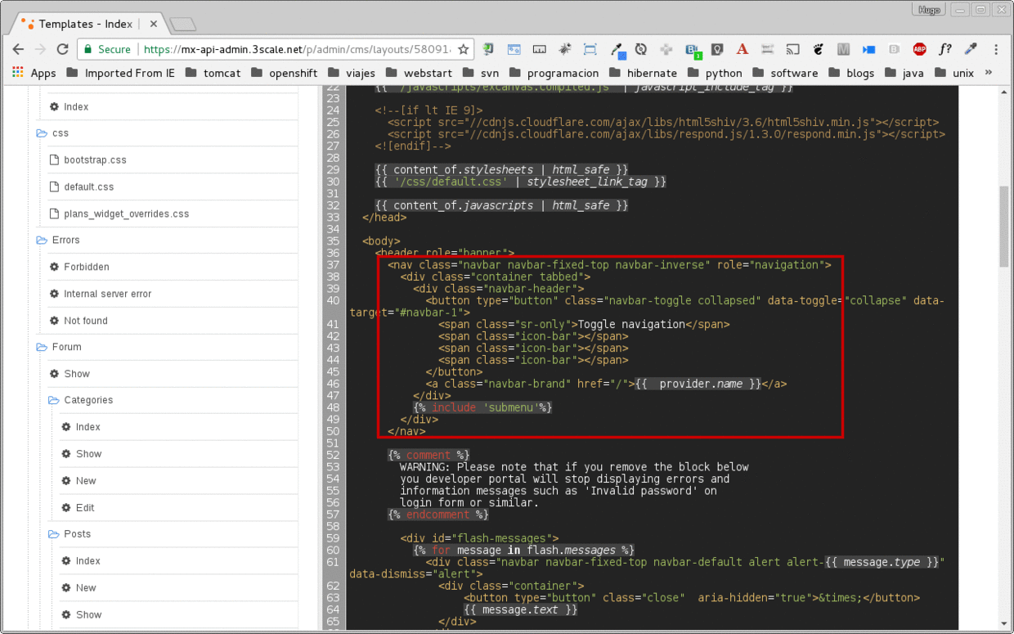Open the Categories New template
Screen dimensions: 1014x634
(x=86, y=481)
